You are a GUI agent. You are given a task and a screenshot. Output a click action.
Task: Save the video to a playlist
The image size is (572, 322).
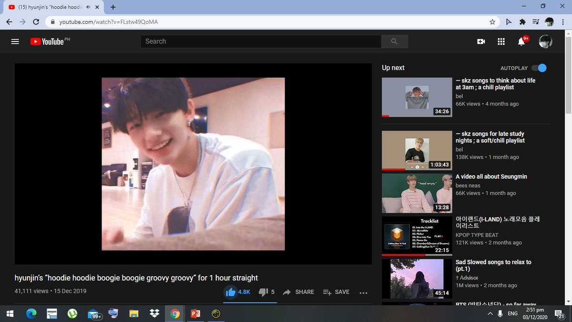click(x=336, y=292)
